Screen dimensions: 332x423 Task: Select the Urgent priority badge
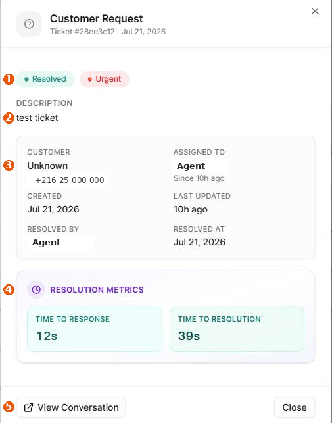click(105, 79)
